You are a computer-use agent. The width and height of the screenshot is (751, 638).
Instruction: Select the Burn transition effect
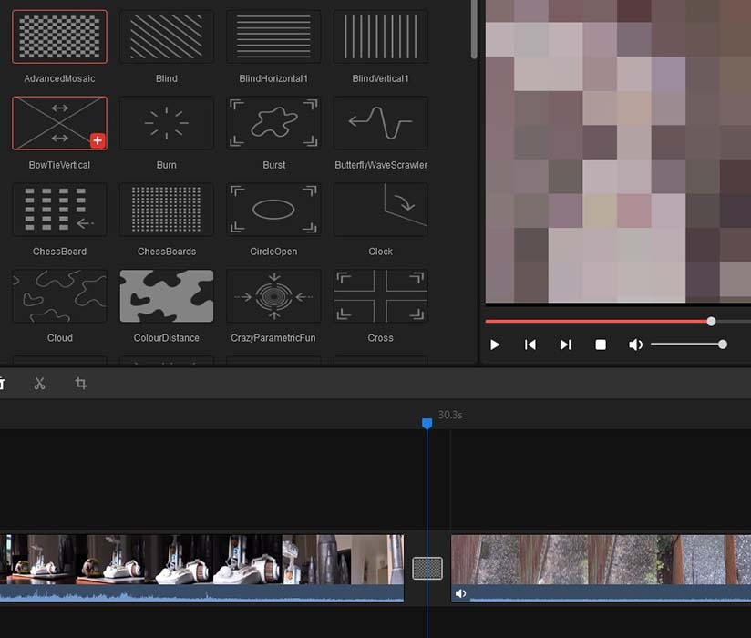click(x=166, y=122)
